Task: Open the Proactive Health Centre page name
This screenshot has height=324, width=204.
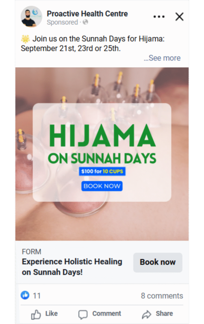Action: click(x=87, y=14)
